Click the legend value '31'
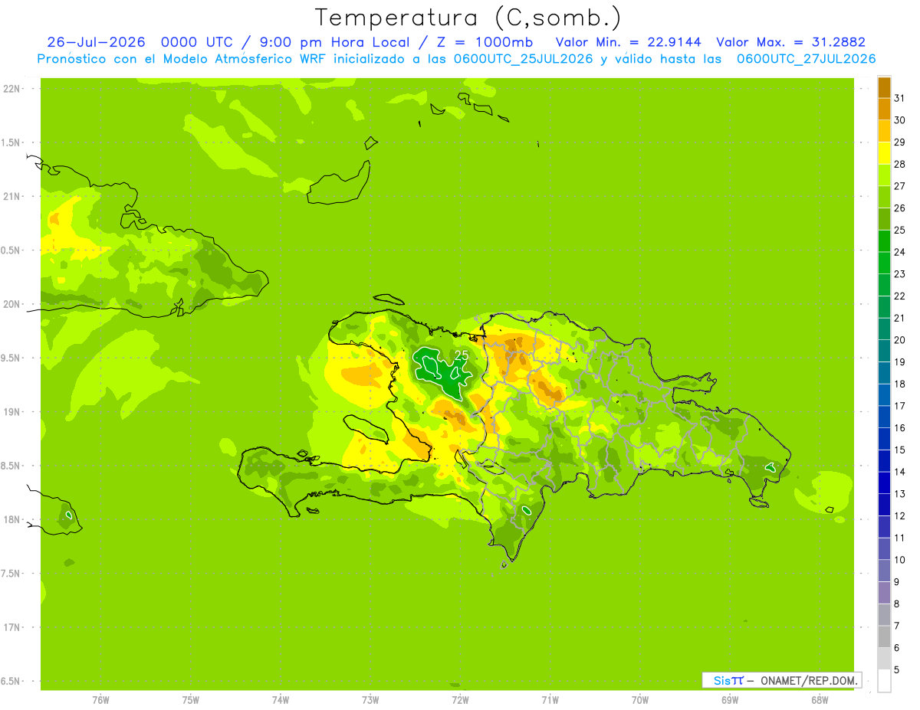920x710 pixels. point(900,98)
